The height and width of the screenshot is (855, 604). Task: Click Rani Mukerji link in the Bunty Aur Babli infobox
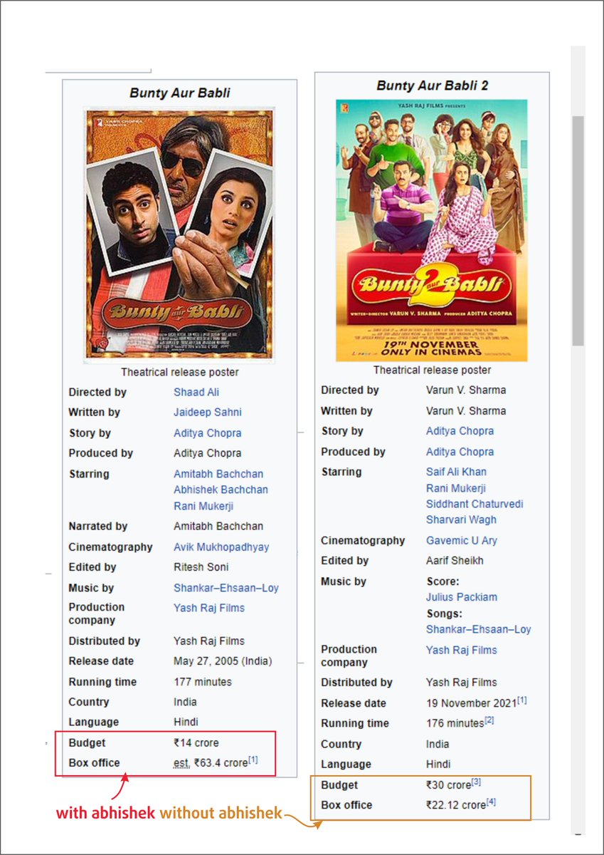pyautogui.click(x=203, y=506)
